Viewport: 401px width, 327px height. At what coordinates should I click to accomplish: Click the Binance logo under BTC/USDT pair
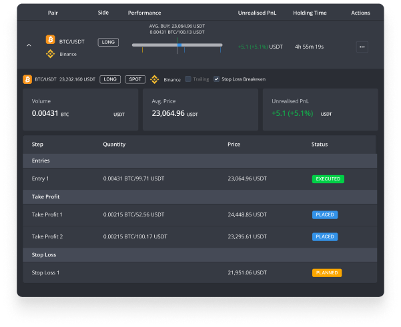click(49, 53)
